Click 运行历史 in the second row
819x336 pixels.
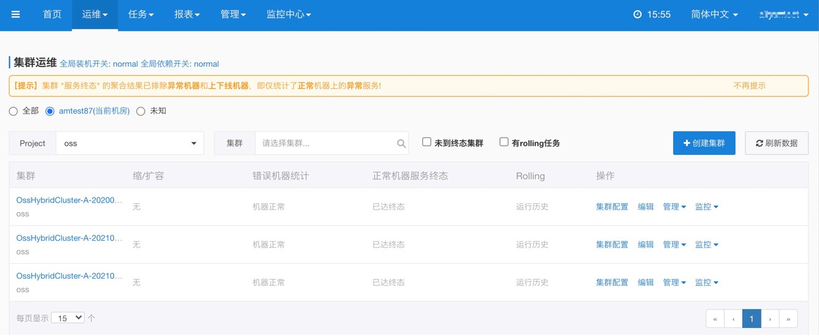532,245
